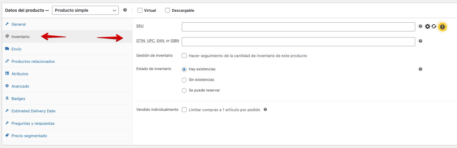Enable inventory tracking checkbox

point(184,56)
